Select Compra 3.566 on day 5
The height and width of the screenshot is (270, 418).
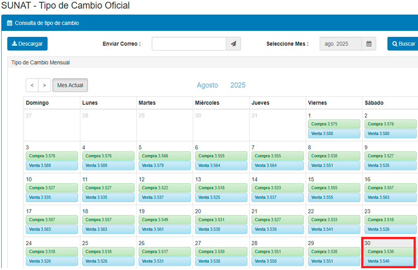click(165, 156)
